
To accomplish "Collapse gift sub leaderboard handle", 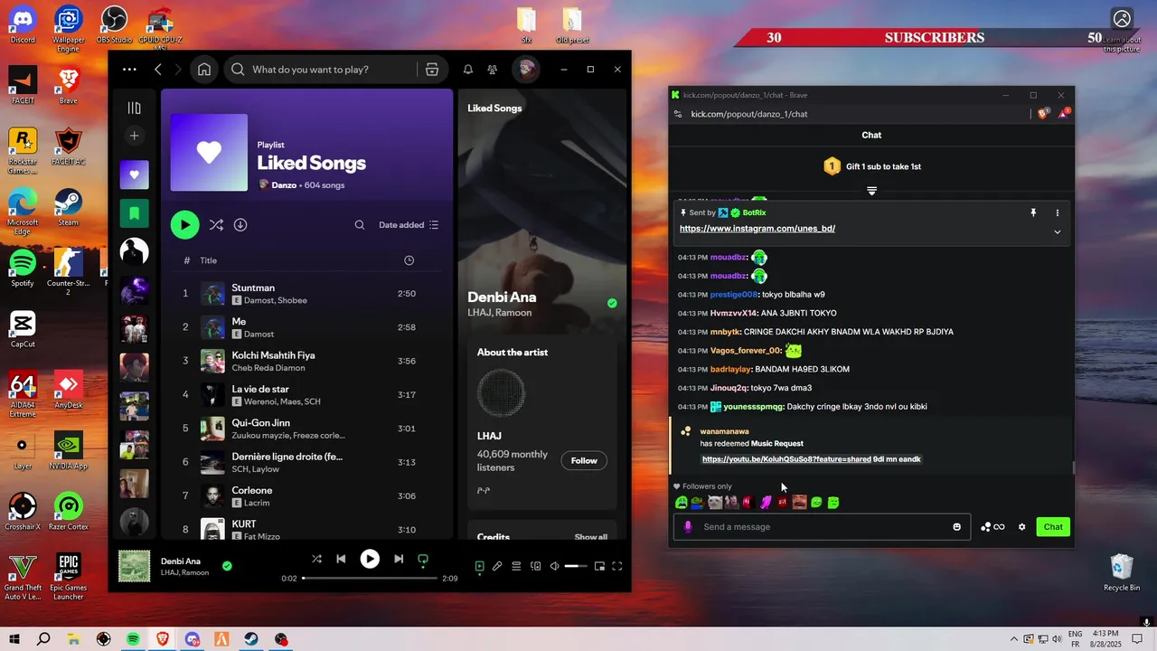I will point(871,191).
